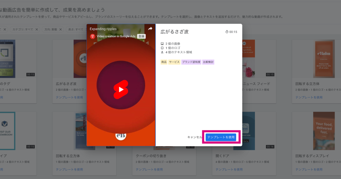341x179 pixels.
Task: Click the logo square icon beside 1 個のロゴ
Action: [x=162, y=48]
